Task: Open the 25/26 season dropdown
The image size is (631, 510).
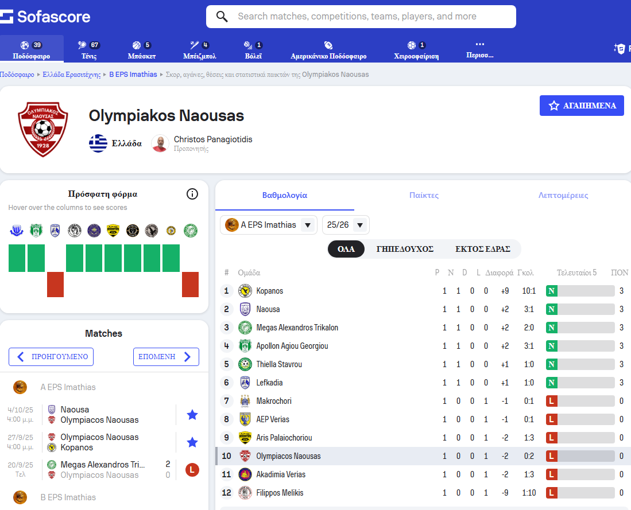Action: [x=346, y=225]
